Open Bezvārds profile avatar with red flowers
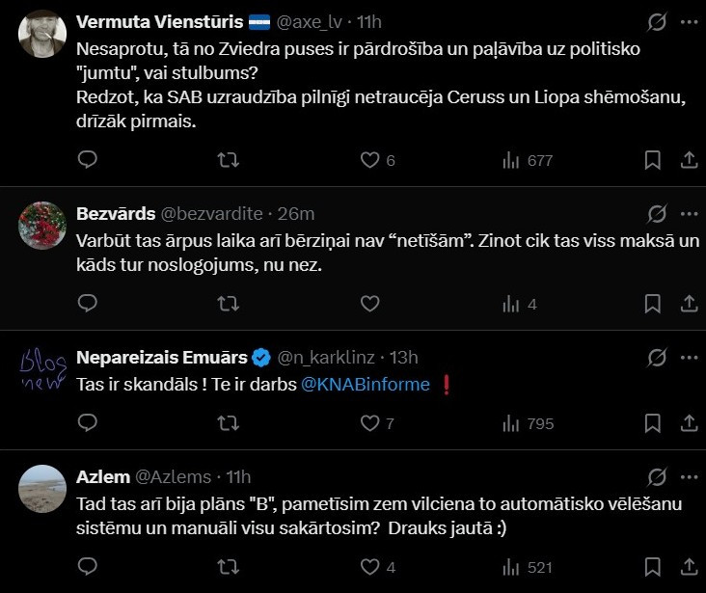This screenshot has width=706, height=593. point(42,226)
